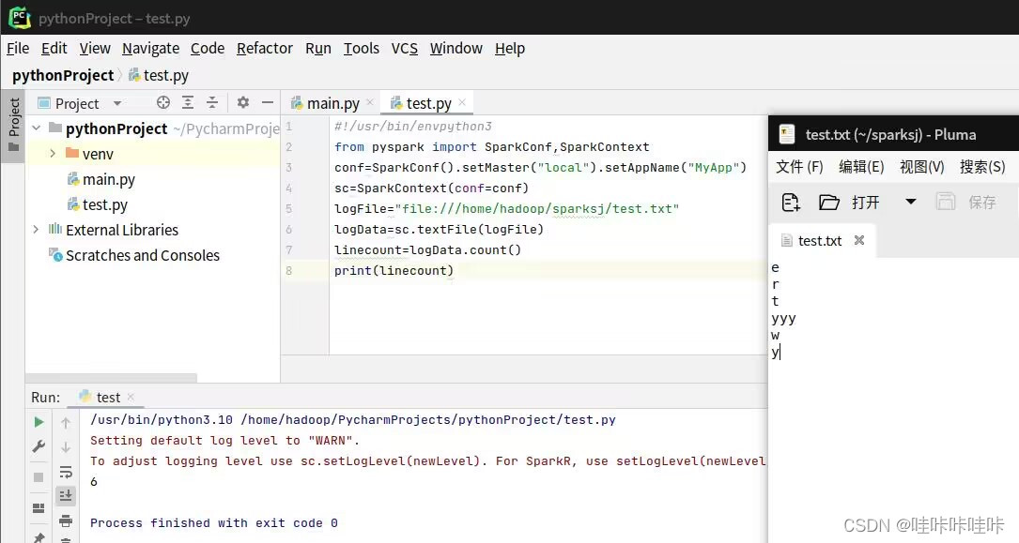Open Pluma recent files dropdown arrow
The width and height of the screenshot is (1019, 543).
click(x=911, y=202)
